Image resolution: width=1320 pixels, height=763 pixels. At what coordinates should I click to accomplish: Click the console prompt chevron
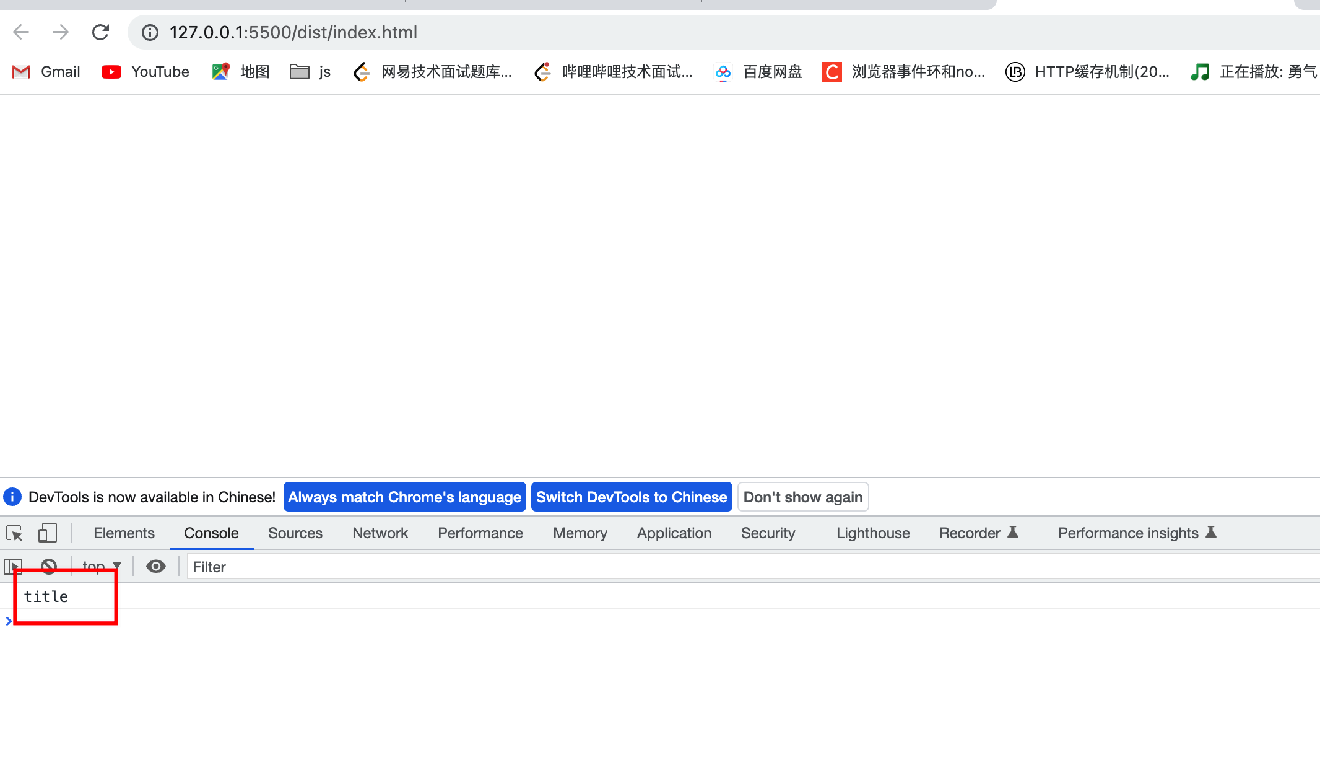coord(9,621)
